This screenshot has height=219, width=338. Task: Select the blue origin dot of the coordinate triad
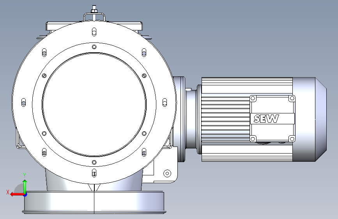point(25,194)
